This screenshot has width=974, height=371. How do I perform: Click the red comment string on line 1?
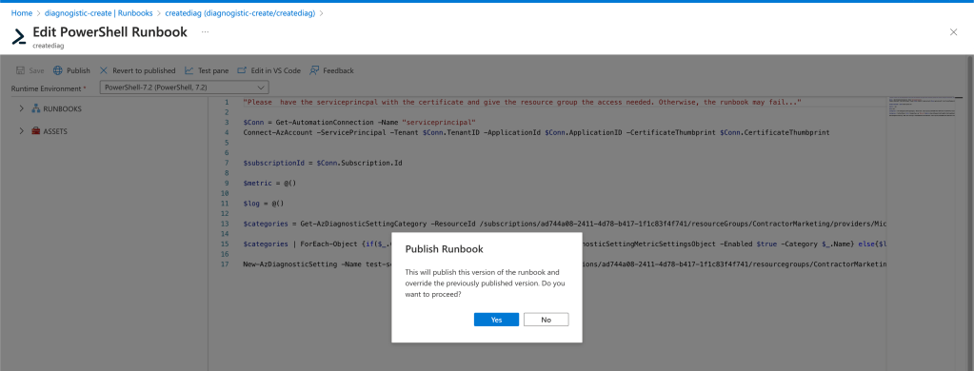(523, 102)
